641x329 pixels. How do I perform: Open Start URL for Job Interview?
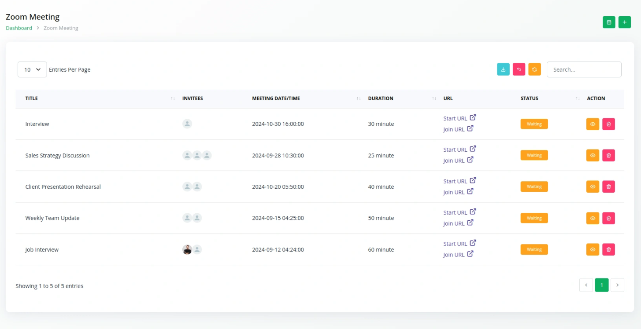(x=459, y=243)
